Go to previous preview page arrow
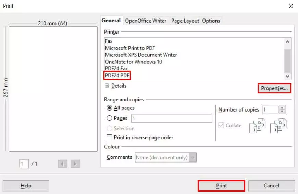The height and width of the screenshot is (194, 298). coord(63,164)
